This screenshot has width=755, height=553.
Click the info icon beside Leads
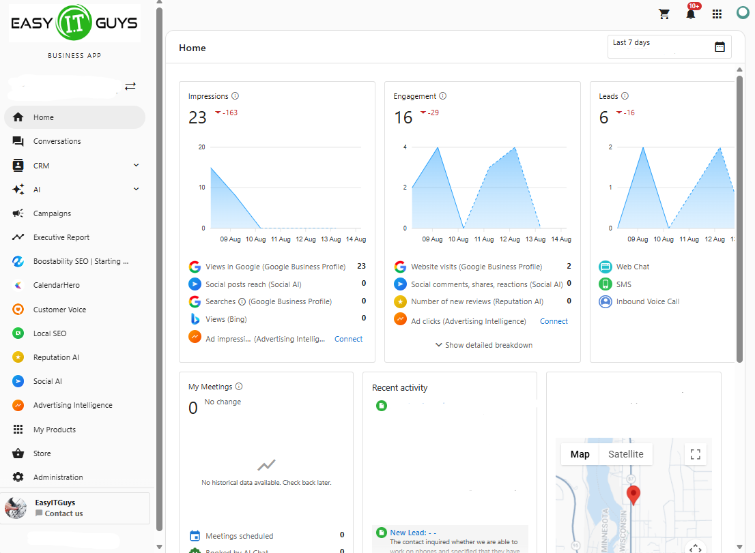(625, 95)
